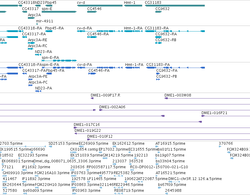Select the Arpc3A-PC protein label
Image resolution: width=250 pixels, height=195 pixels.
38,82
